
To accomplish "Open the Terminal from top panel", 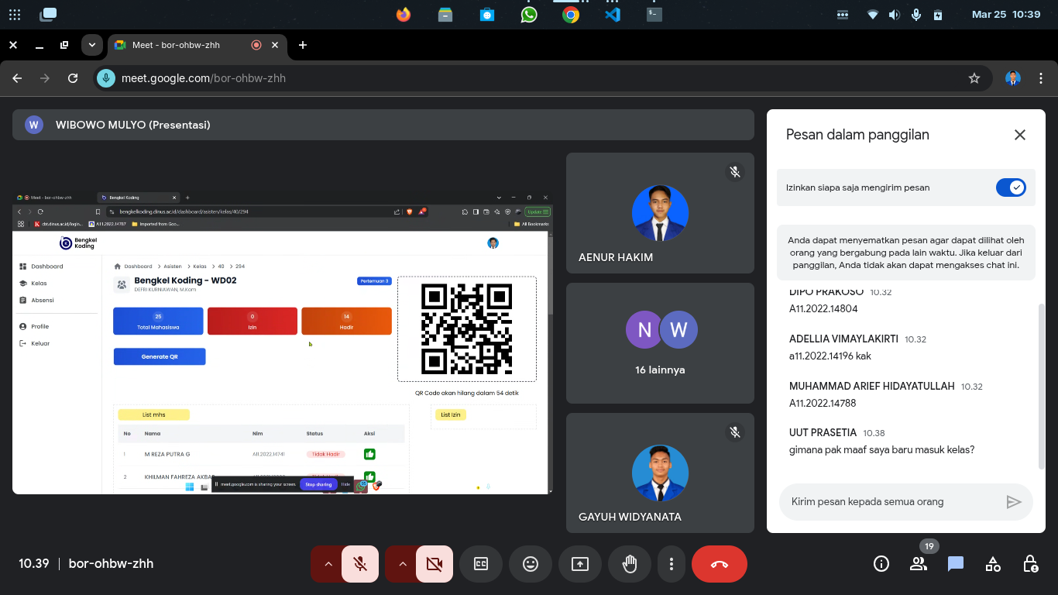I will (x=654, y=15).
